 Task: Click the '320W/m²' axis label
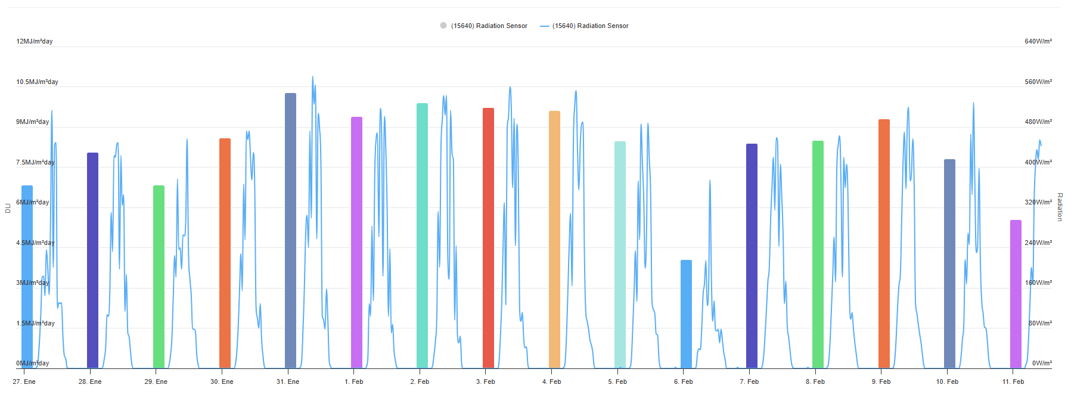click(1038, 202)
